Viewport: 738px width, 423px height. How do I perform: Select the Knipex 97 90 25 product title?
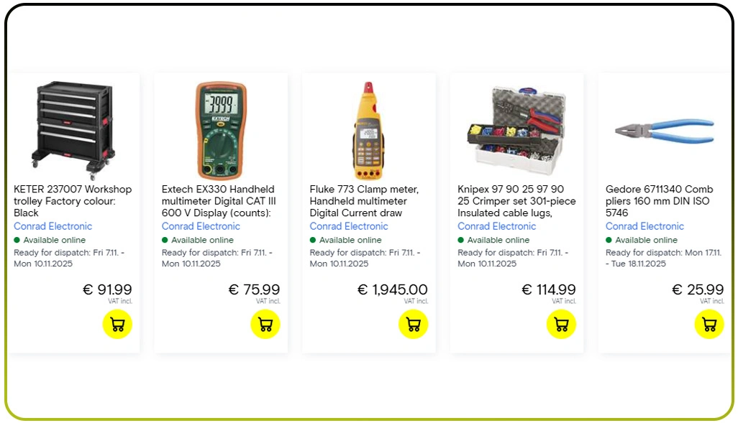pyautogui.click(x=516, y=201)
